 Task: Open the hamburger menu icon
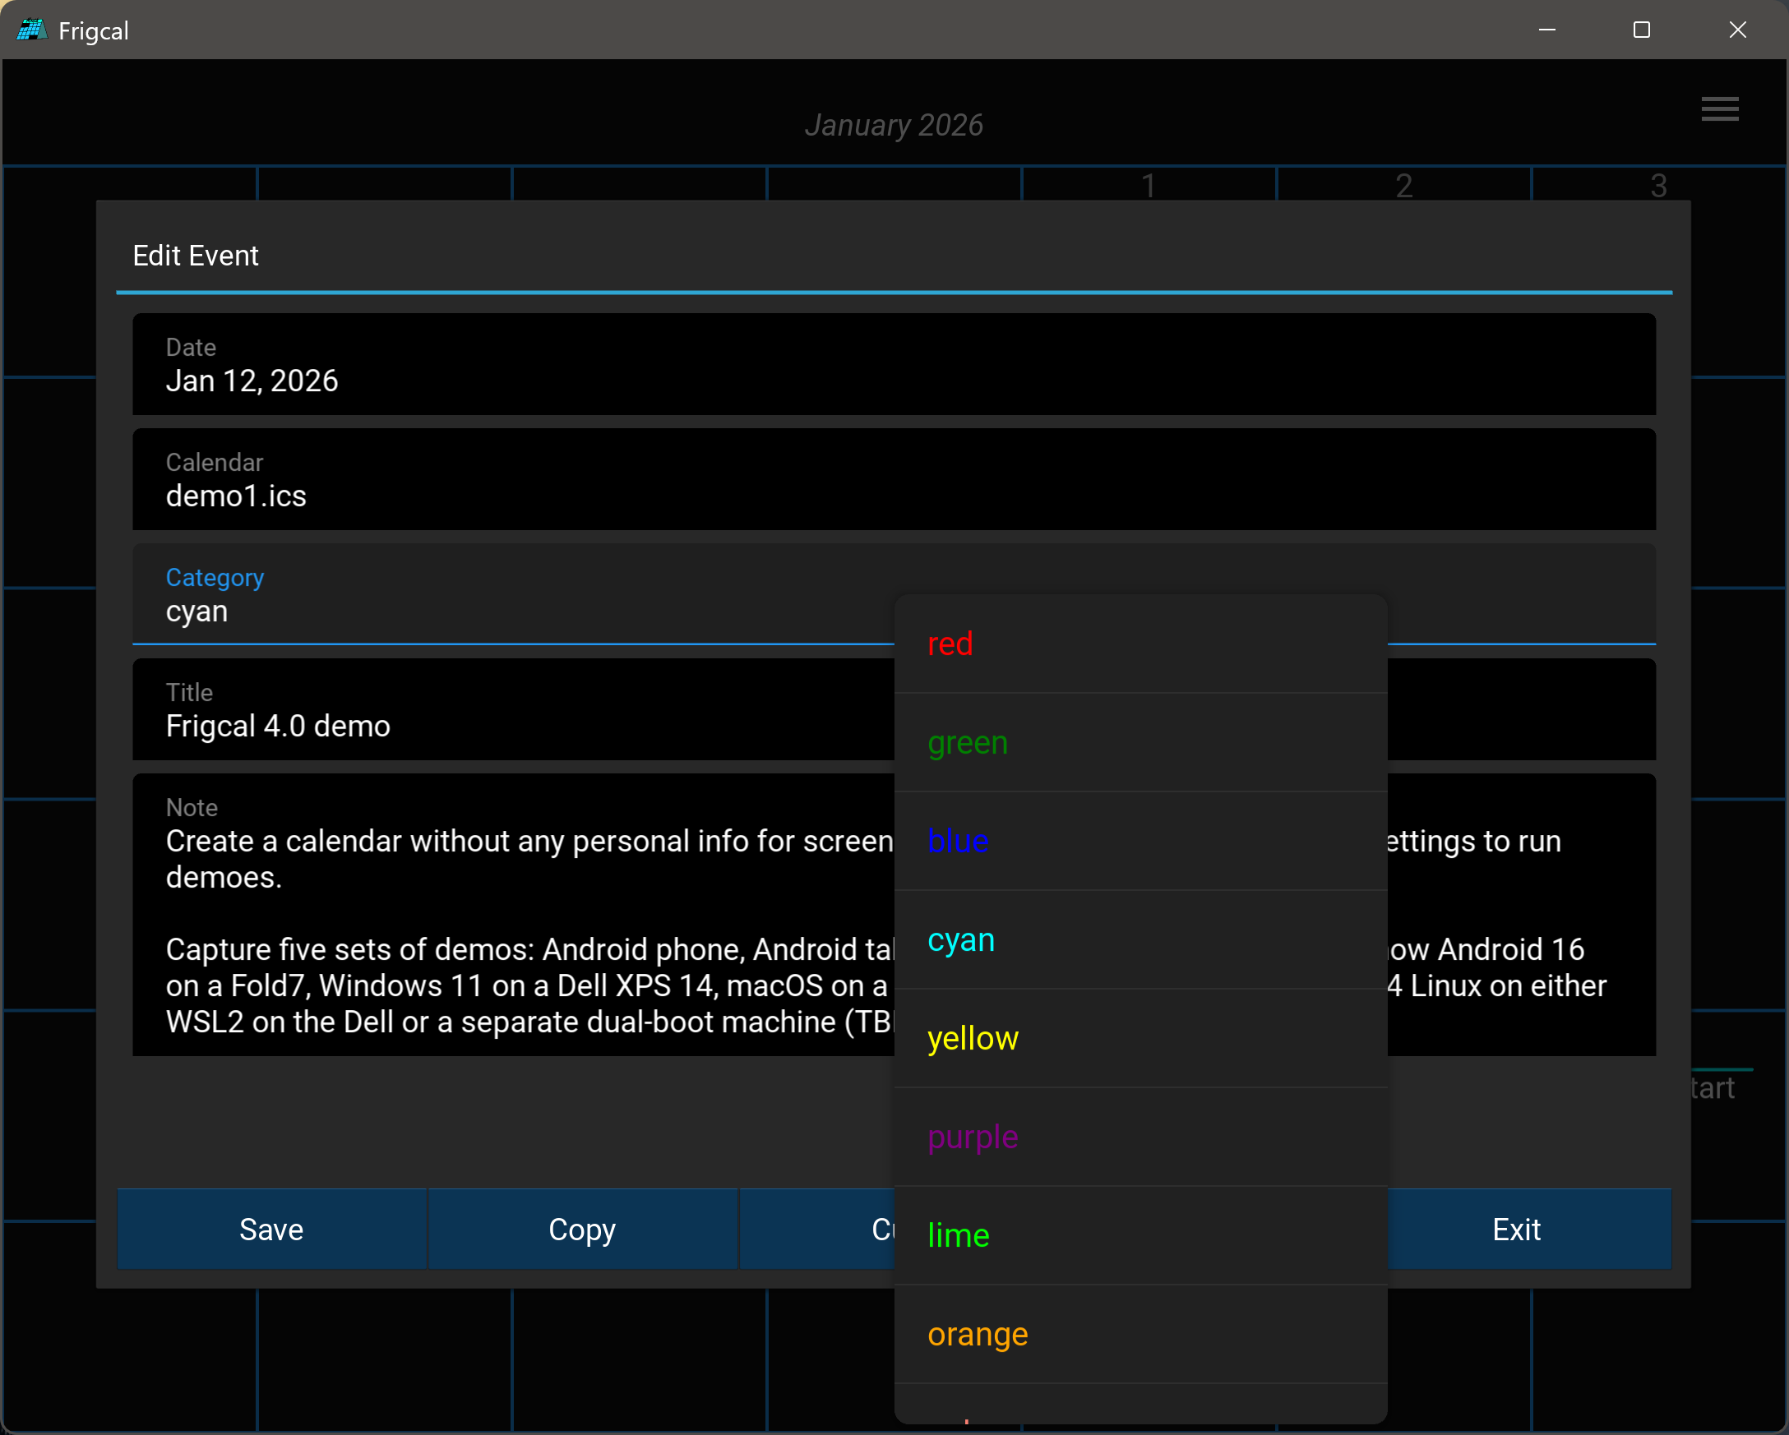pyautogui.click(x=1719, y=108)
